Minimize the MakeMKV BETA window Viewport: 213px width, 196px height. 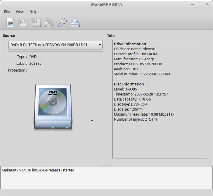click(193, 4)
